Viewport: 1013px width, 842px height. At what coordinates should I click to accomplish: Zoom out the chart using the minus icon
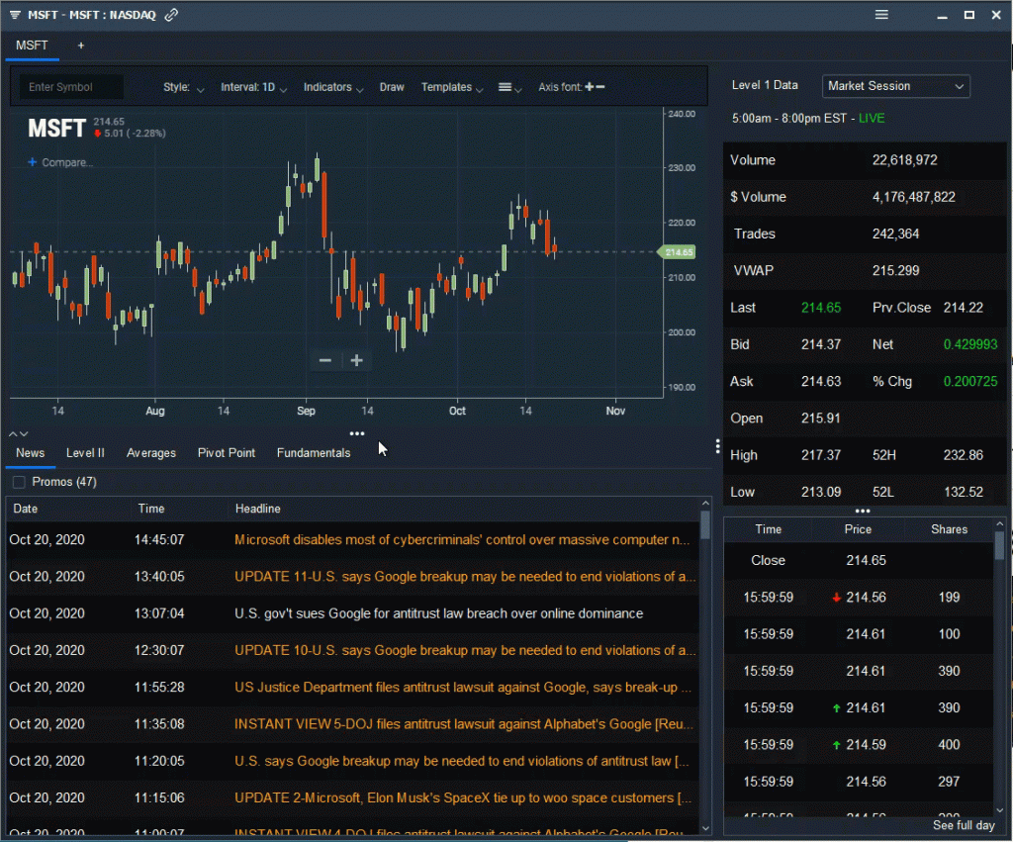tap(325, 360)
